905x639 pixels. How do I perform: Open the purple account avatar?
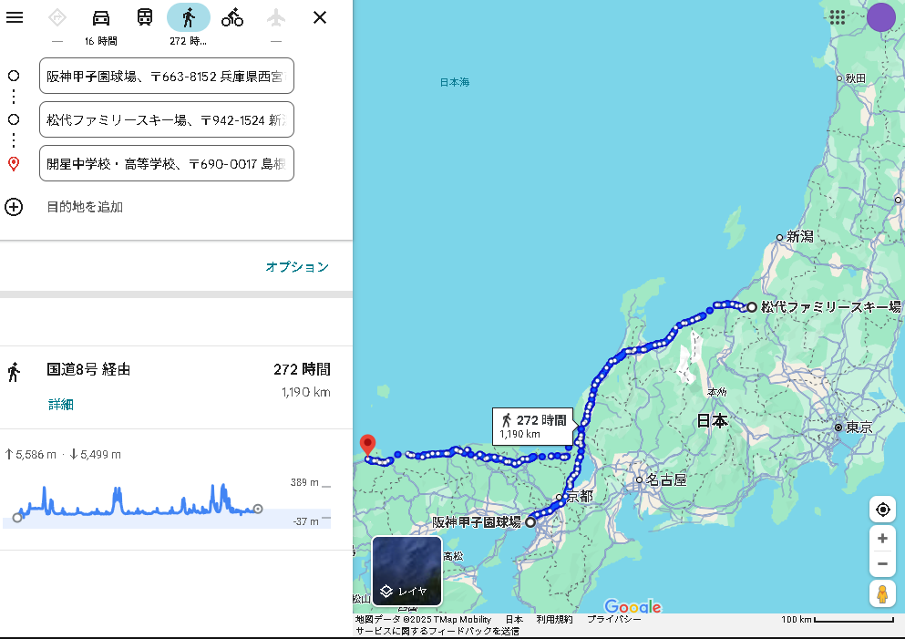point(880,17)
